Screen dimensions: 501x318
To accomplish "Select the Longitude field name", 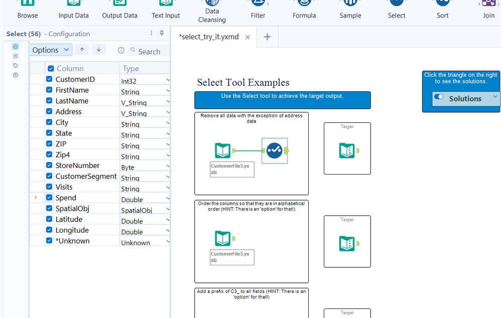I will tap(72, 230).
